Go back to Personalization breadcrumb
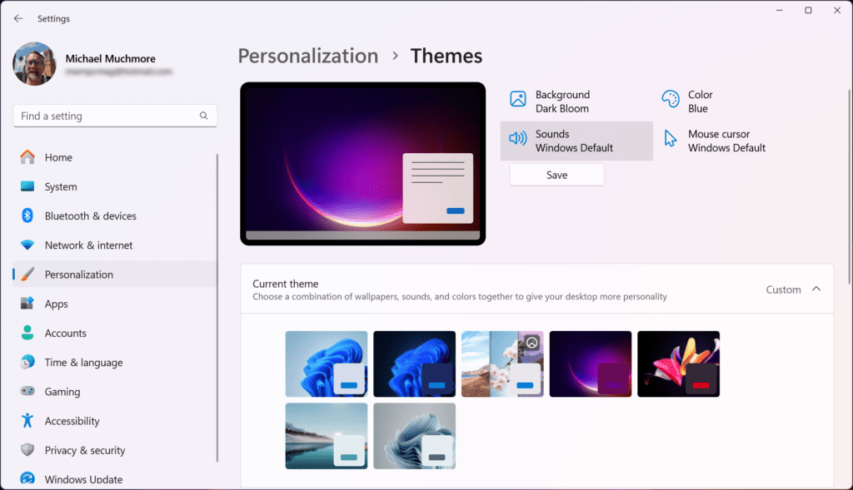The image size is (853, 490). pos(308,56)
